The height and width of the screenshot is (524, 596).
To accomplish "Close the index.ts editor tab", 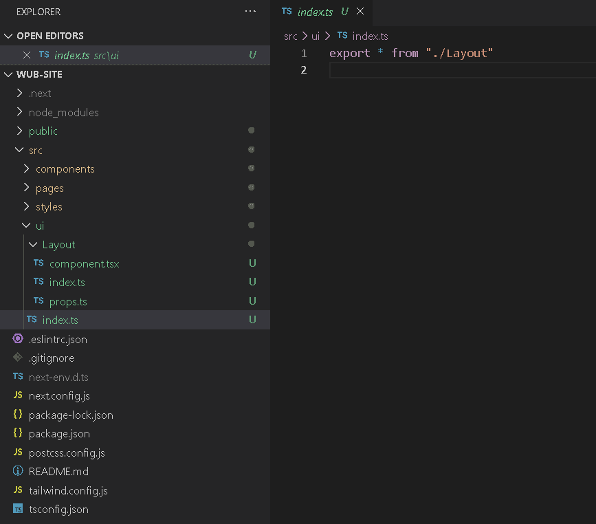I will coord(360,12).
